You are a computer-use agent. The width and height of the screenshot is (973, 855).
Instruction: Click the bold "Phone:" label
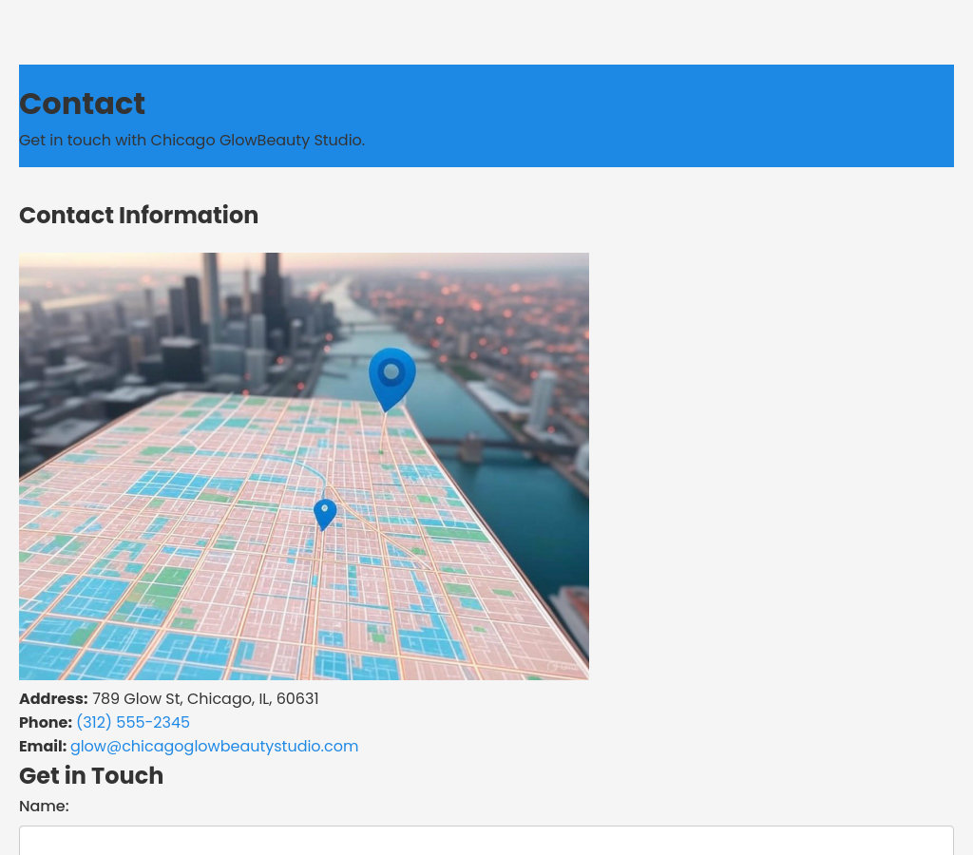pyautogui.click(x=46, y=723)
